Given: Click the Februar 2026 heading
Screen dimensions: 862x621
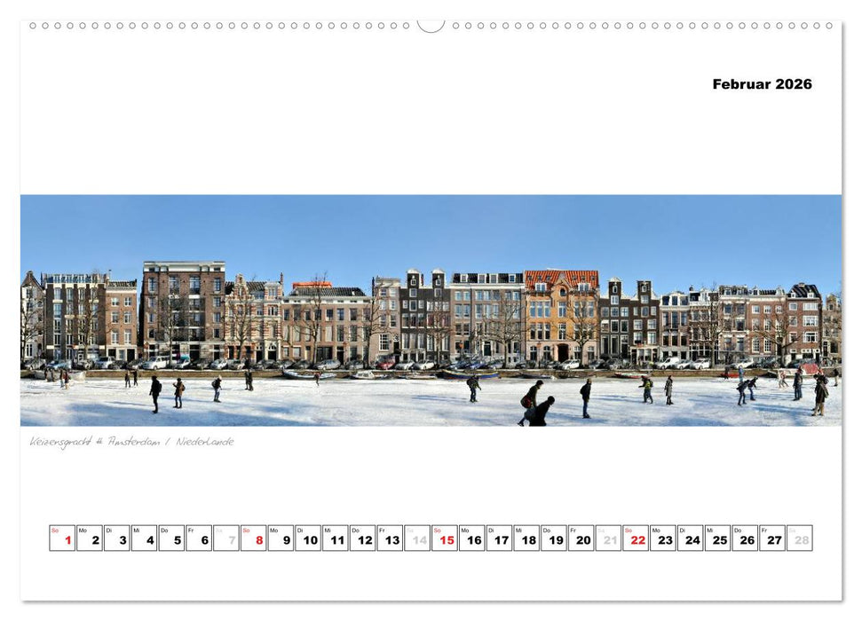Looking at the screenshot, I should (x=760, y=83).
